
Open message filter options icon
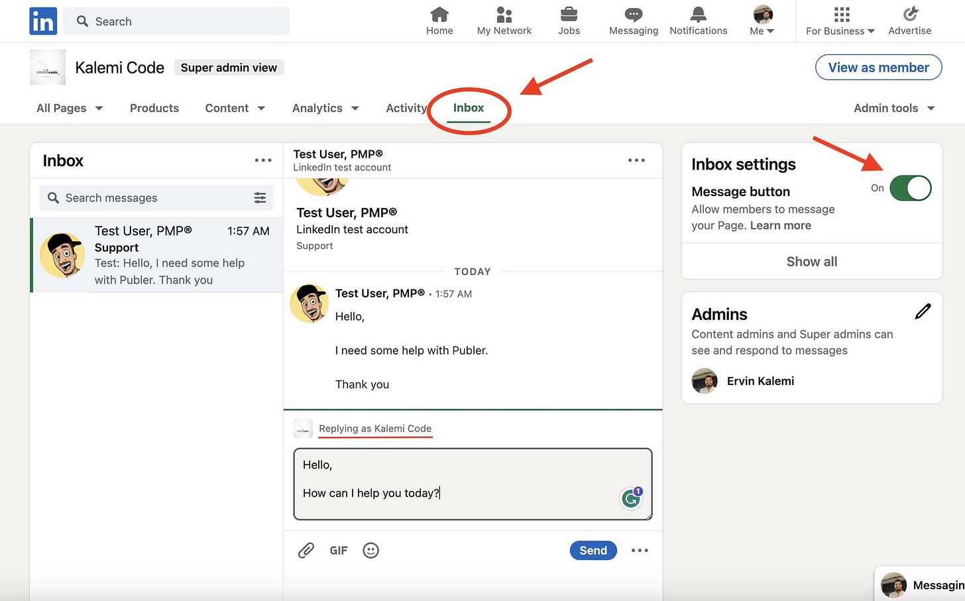pos(260,197)
